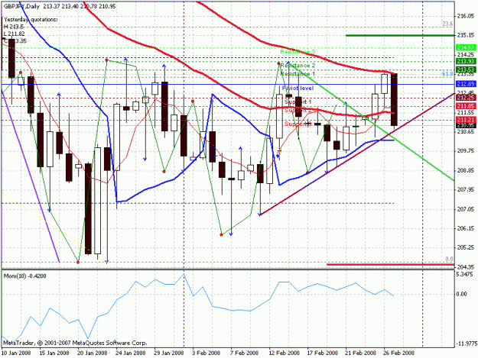Click the MetaTrader copyright text
Viewport: 478px width, 358px height.
75,343
